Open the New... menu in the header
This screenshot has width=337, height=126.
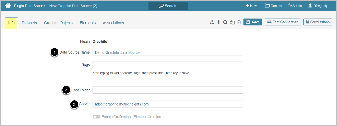point(252,5)
